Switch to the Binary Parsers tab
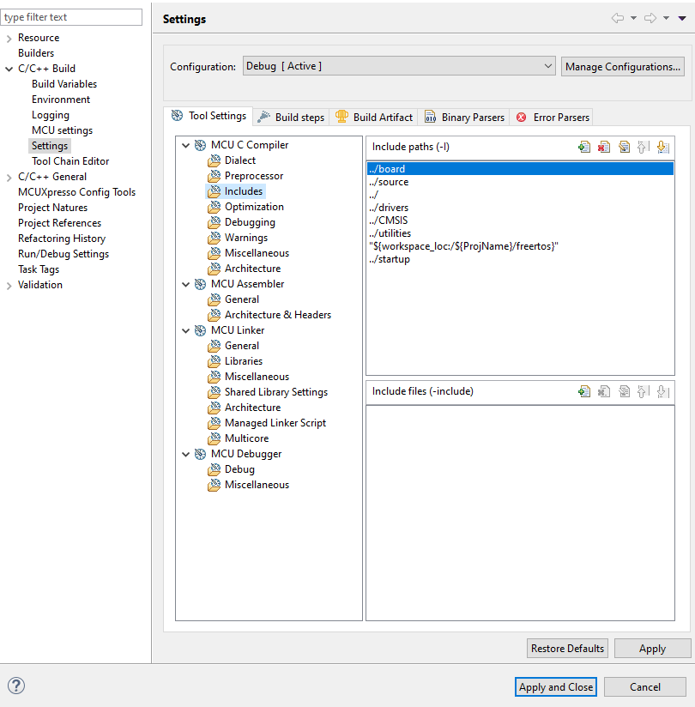The image size is (695, 707). [463, 118]
